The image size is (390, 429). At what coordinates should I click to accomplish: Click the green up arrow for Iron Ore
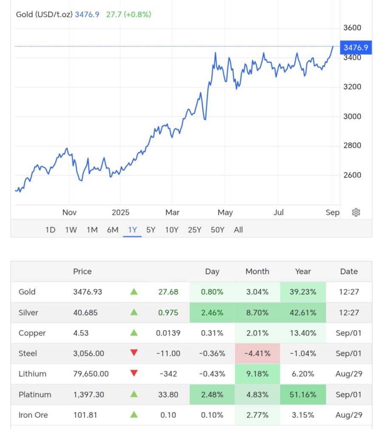(x=134, y=415)
